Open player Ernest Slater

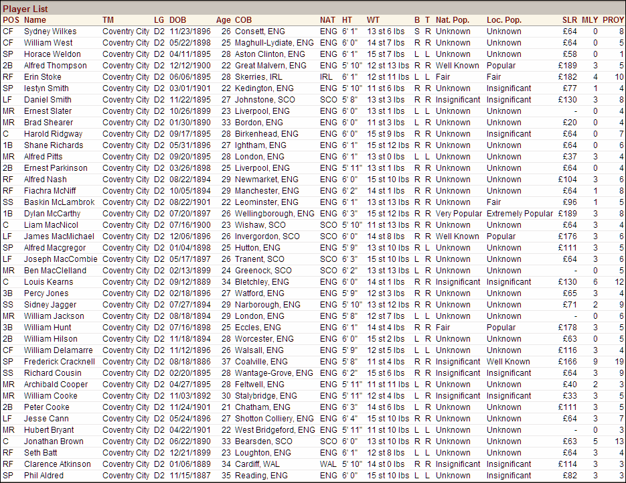[x=48, y=111]
